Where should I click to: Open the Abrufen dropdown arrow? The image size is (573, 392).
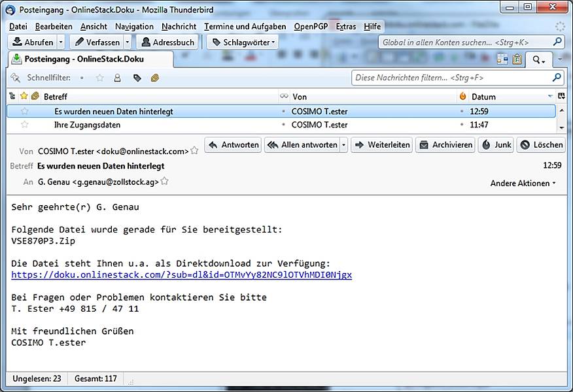point(61,42)
